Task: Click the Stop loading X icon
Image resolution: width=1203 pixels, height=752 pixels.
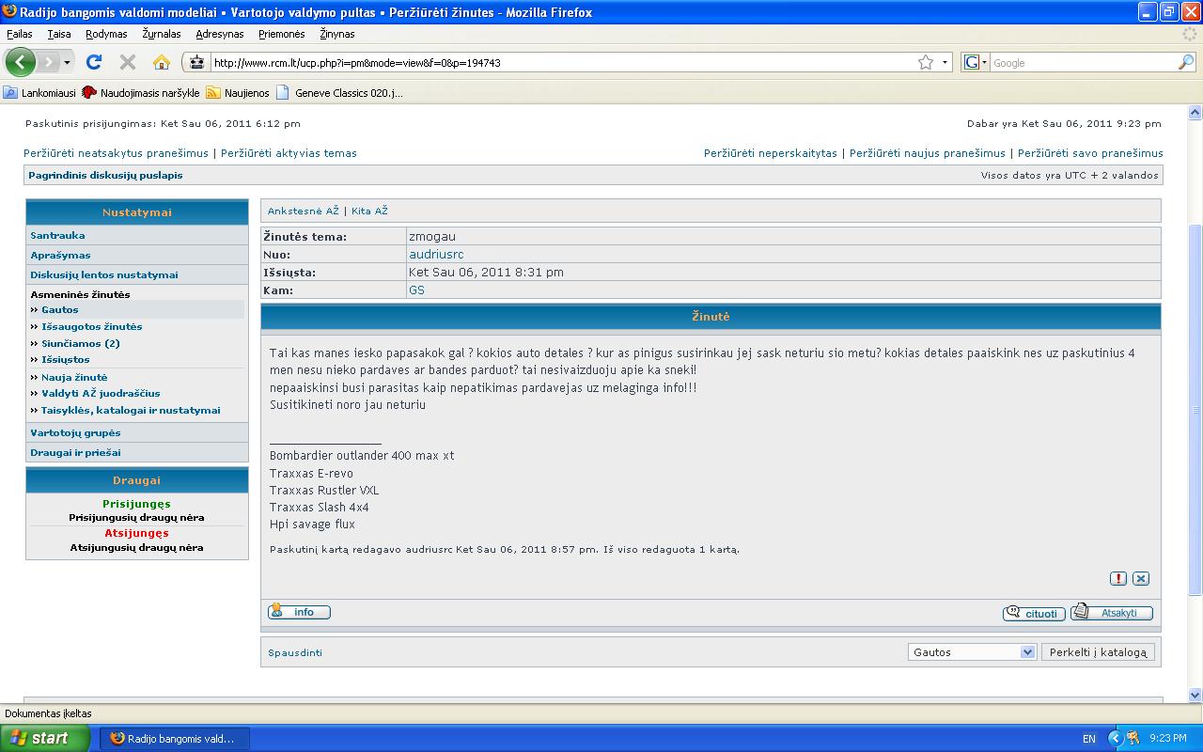Action: (x=128, y=63)
